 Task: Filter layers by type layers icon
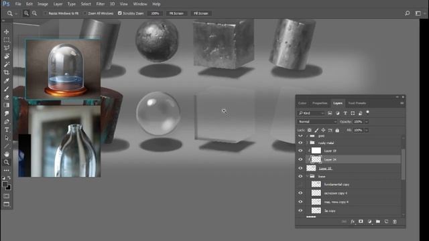345,113
